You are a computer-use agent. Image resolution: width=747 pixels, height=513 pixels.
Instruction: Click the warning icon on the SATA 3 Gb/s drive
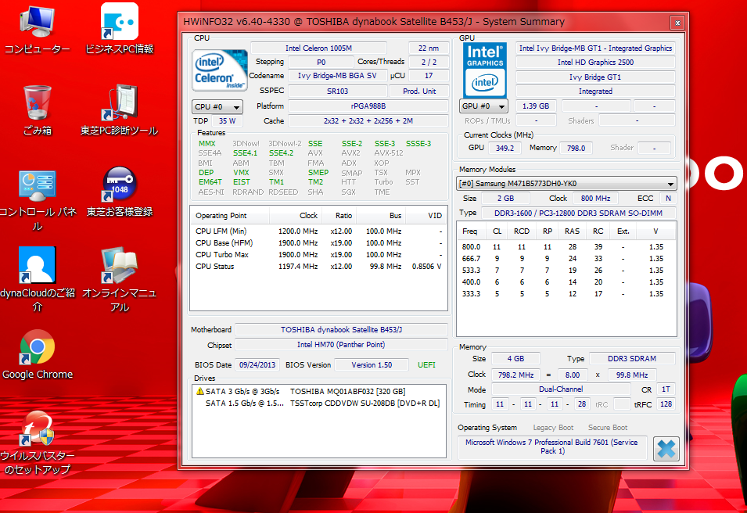(200, 391)
